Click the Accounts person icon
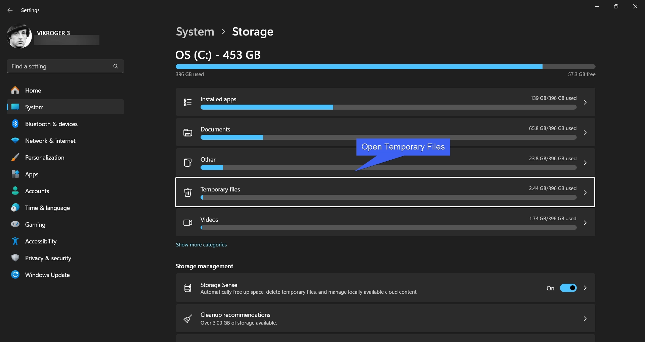Screen dimensions: 645x342 [15, 191]
